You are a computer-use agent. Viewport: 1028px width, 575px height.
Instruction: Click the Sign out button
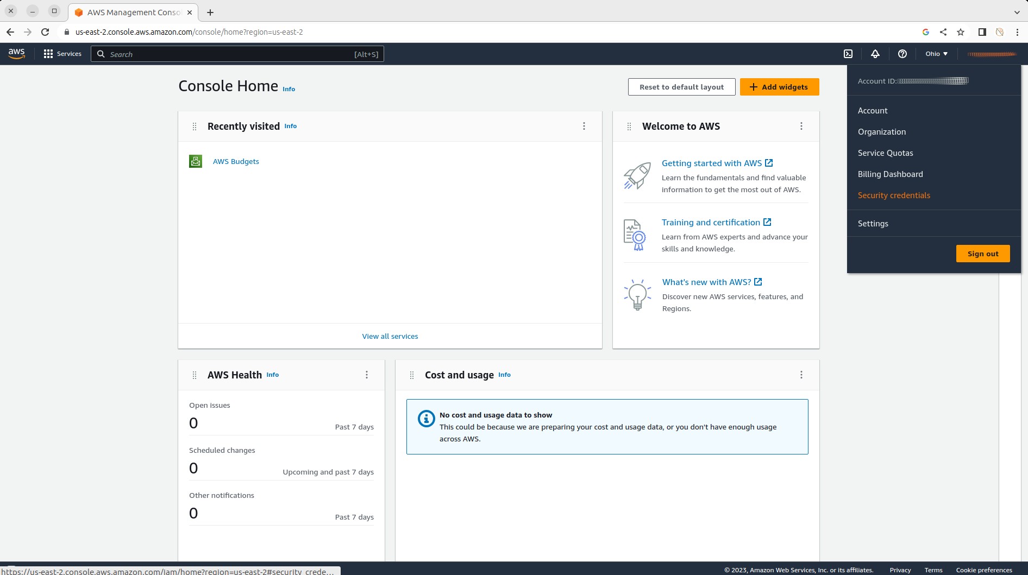[983, 254]
